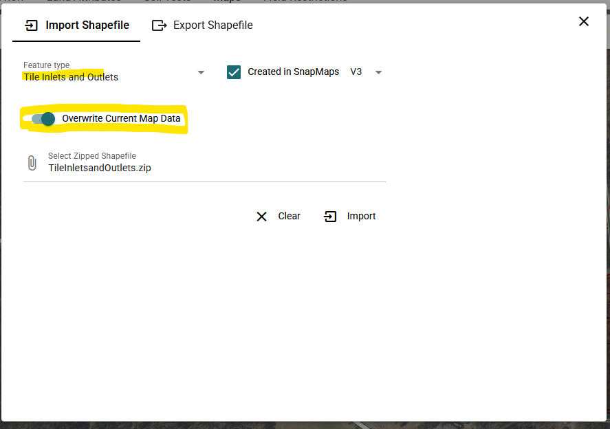Click the enter-arrow icon beside Import
610x429 pixels.
(x=330, y=216)
